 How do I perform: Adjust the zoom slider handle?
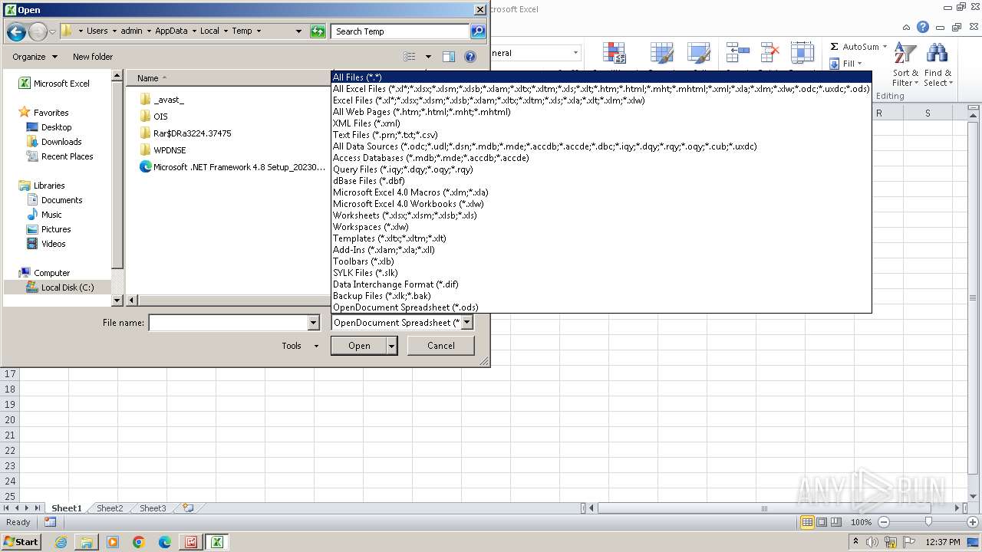pos(928,522)
